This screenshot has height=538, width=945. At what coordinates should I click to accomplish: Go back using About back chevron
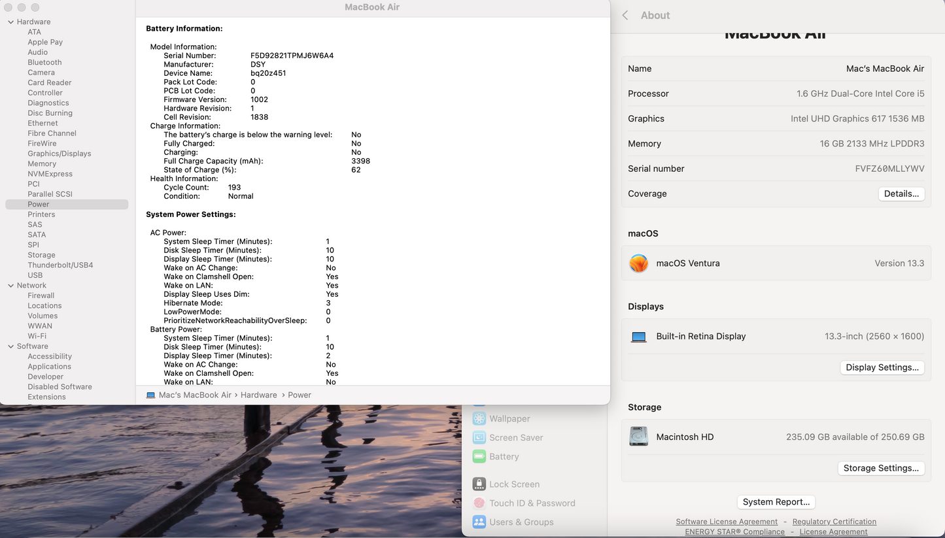click(625, 16)
